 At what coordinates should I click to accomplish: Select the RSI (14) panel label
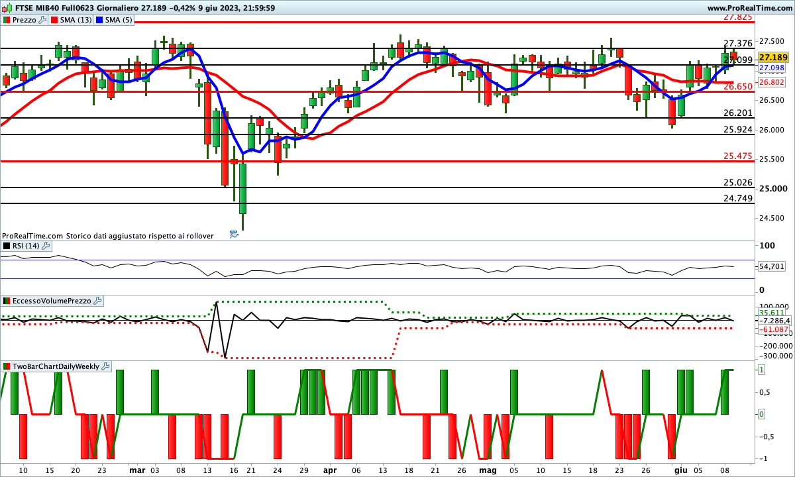(26, 246)
